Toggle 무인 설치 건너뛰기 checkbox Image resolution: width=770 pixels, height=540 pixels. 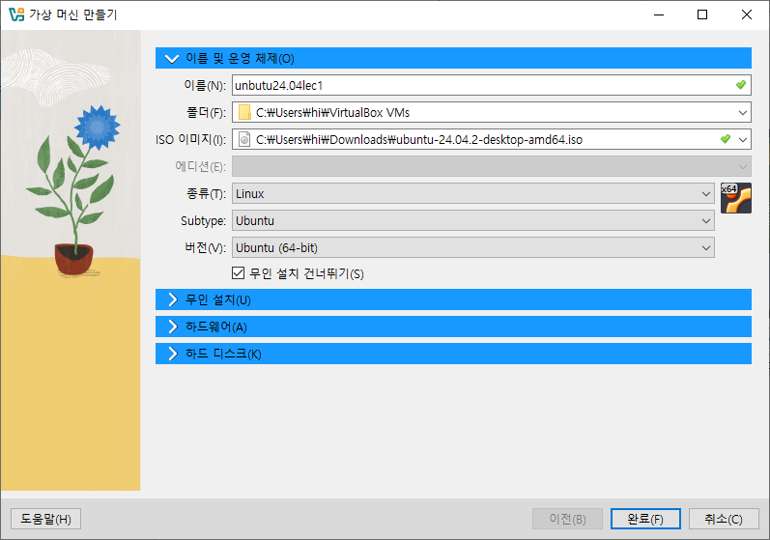239,272
